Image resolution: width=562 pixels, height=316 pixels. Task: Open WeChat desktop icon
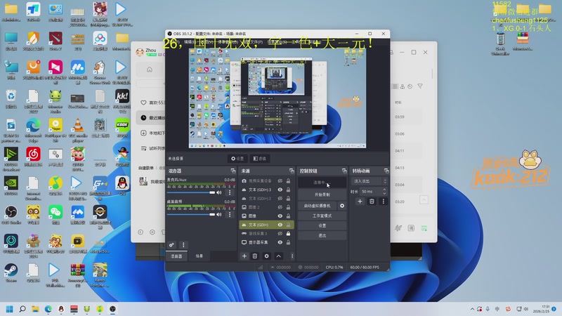pyautogui.click(x=55, y=215)
